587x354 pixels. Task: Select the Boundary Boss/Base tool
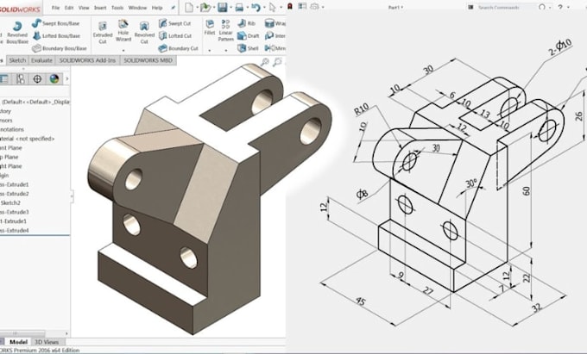click(x=60, y=48)
